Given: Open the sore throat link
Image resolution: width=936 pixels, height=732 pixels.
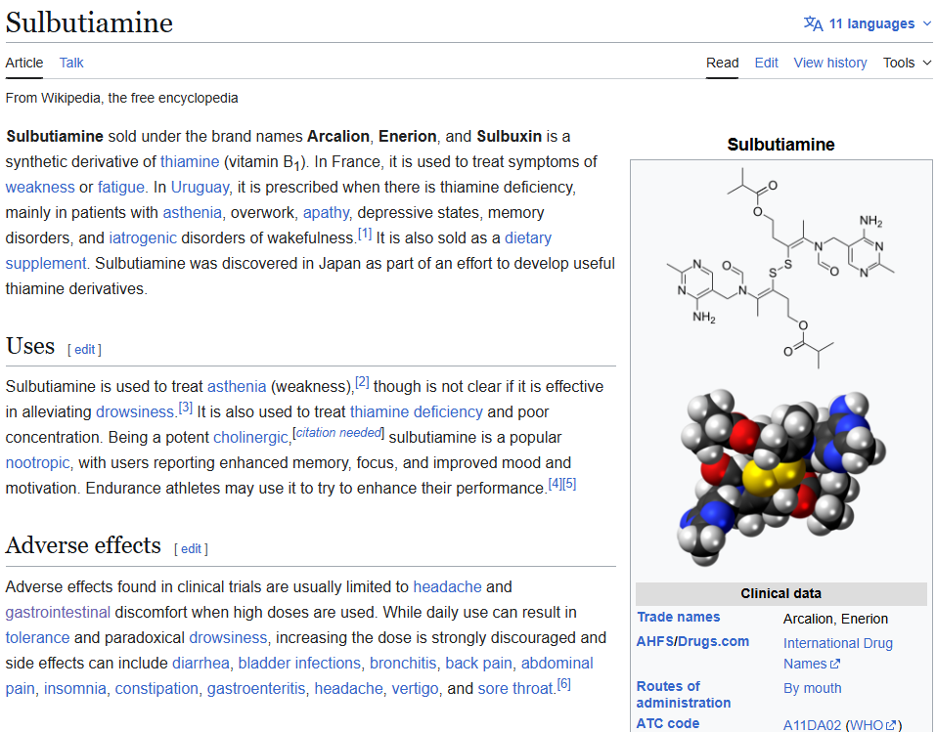Looking at the screenshot, I should (515, 689).
